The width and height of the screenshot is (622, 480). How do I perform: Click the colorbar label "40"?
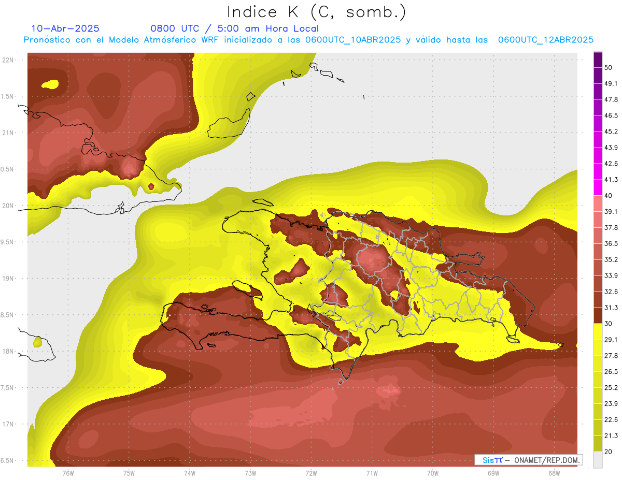[x=609, y=196]
